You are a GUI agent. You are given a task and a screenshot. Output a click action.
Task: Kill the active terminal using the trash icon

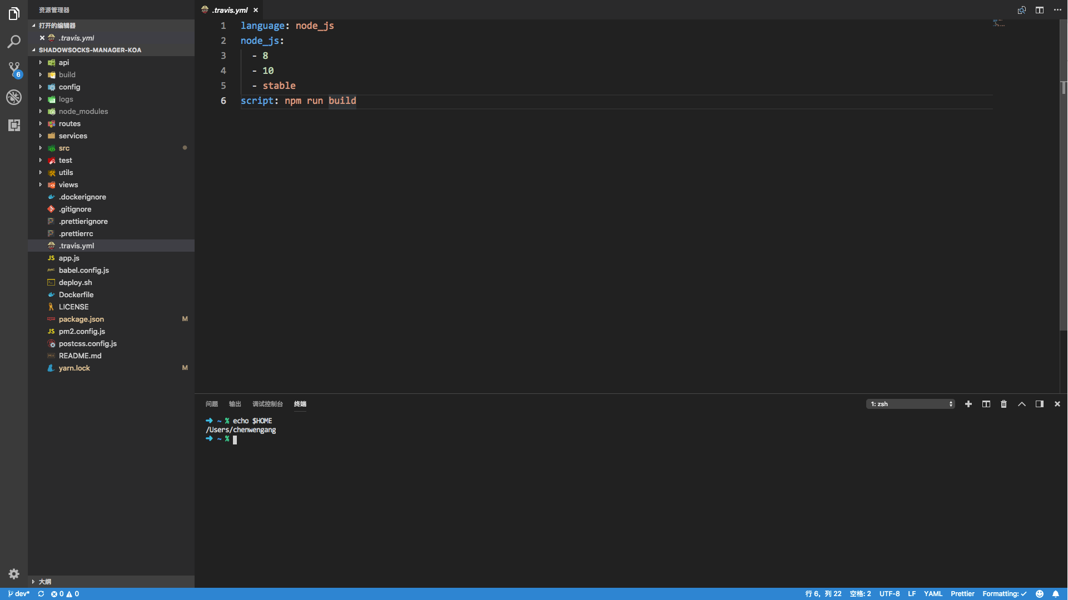1003,404
